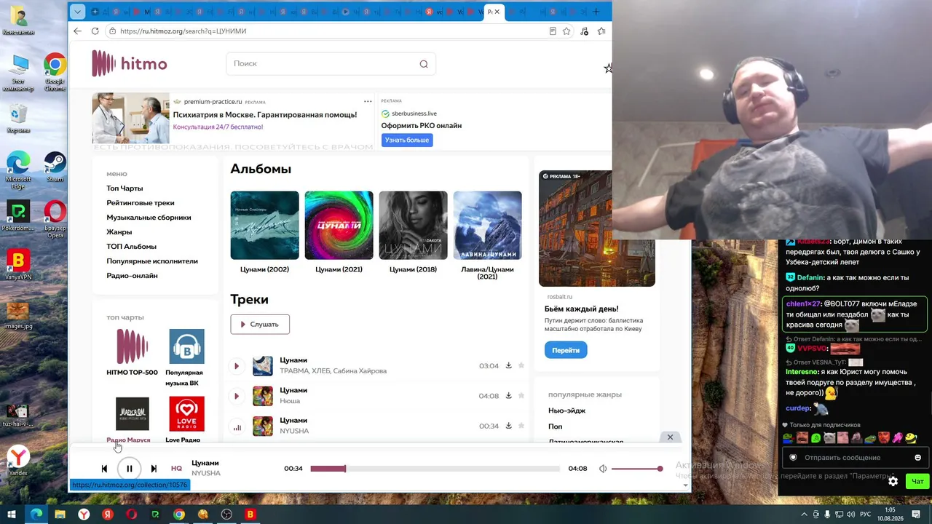
Task: Open Opera from the taskbar
Action: [132, 515]
